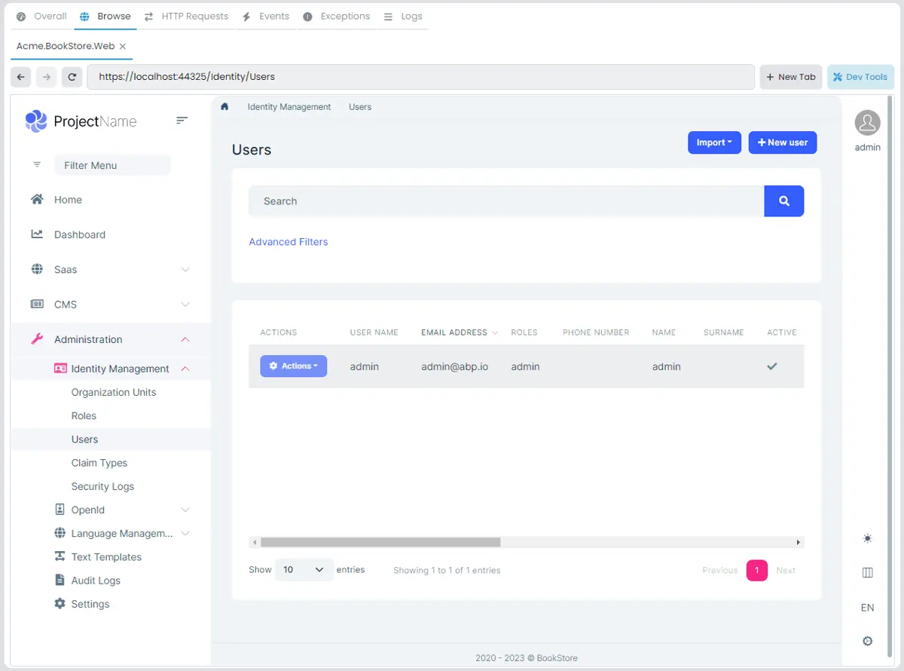Open EN language selector
This screenshot has height=671, width=904.
point(868,608)
